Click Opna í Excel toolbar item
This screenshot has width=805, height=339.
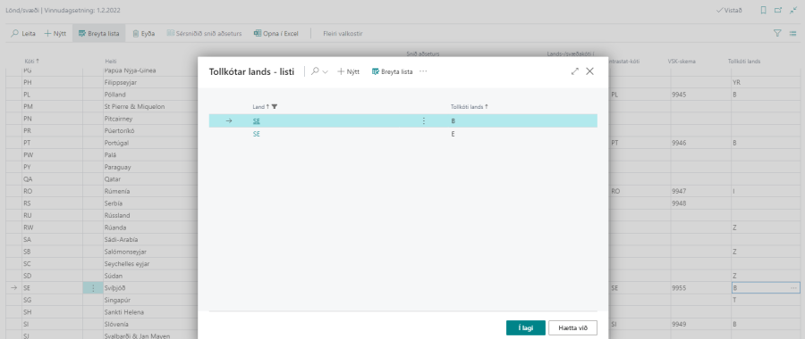[x=275, y=34]
